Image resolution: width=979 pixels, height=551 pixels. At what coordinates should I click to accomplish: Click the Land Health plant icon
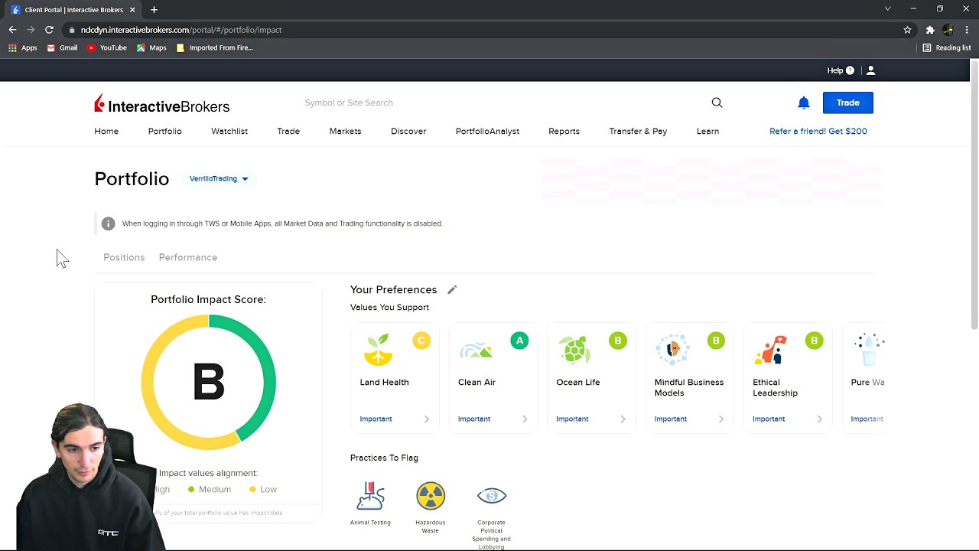(x=378, y=349)
